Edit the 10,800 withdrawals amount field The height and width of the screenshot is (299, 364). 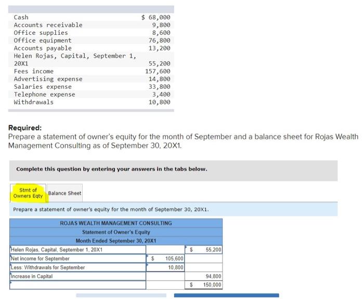(165, 267)
